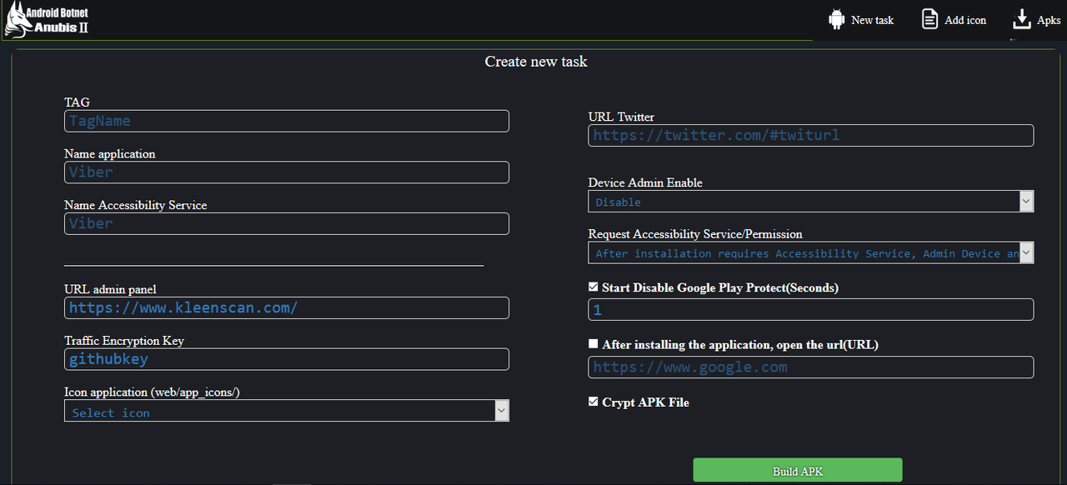Screen dimensions: 1067x485
Task: Click into the URL Twitter field
Action: 811,135
